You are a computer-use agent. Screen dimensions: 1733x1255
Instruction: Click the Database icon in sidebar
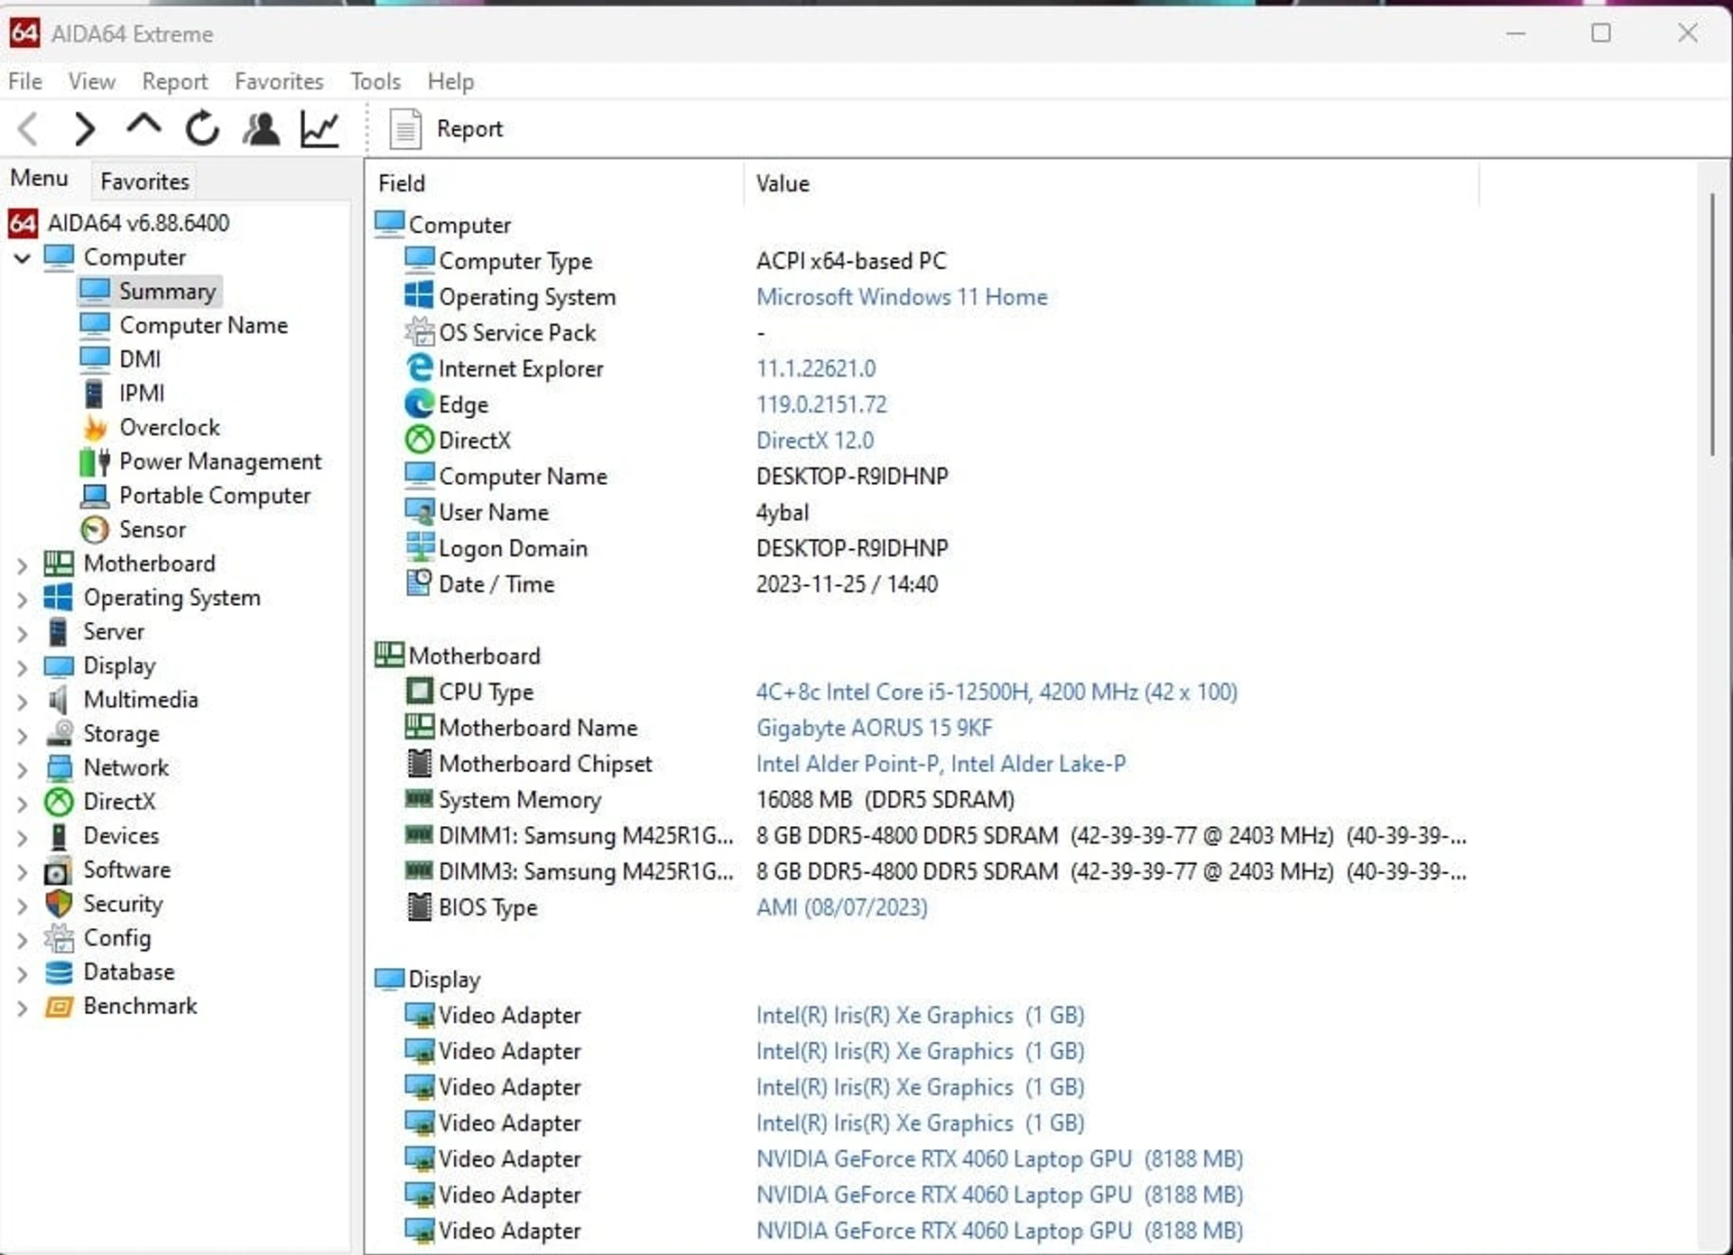coord(59,972)
